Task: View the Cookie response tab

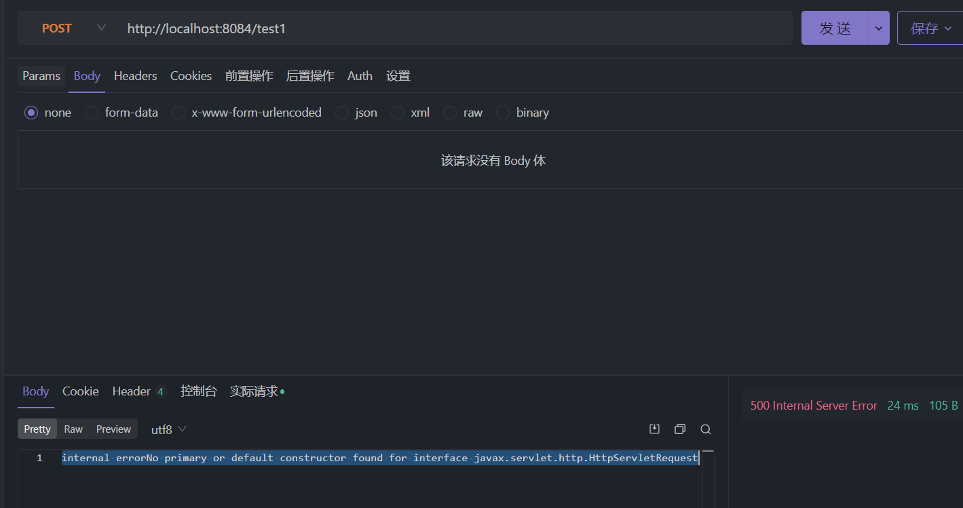Action: pyautogui.click(x=80, y=391)
